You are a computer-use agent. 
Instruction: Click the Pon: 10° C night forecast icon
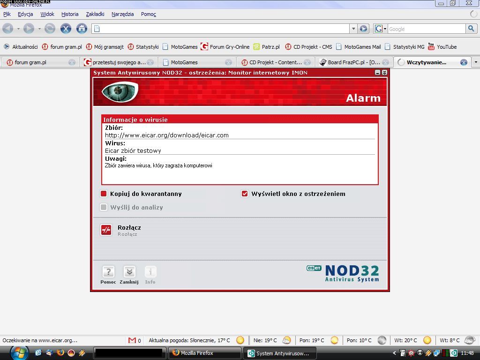tap(382, 340)
